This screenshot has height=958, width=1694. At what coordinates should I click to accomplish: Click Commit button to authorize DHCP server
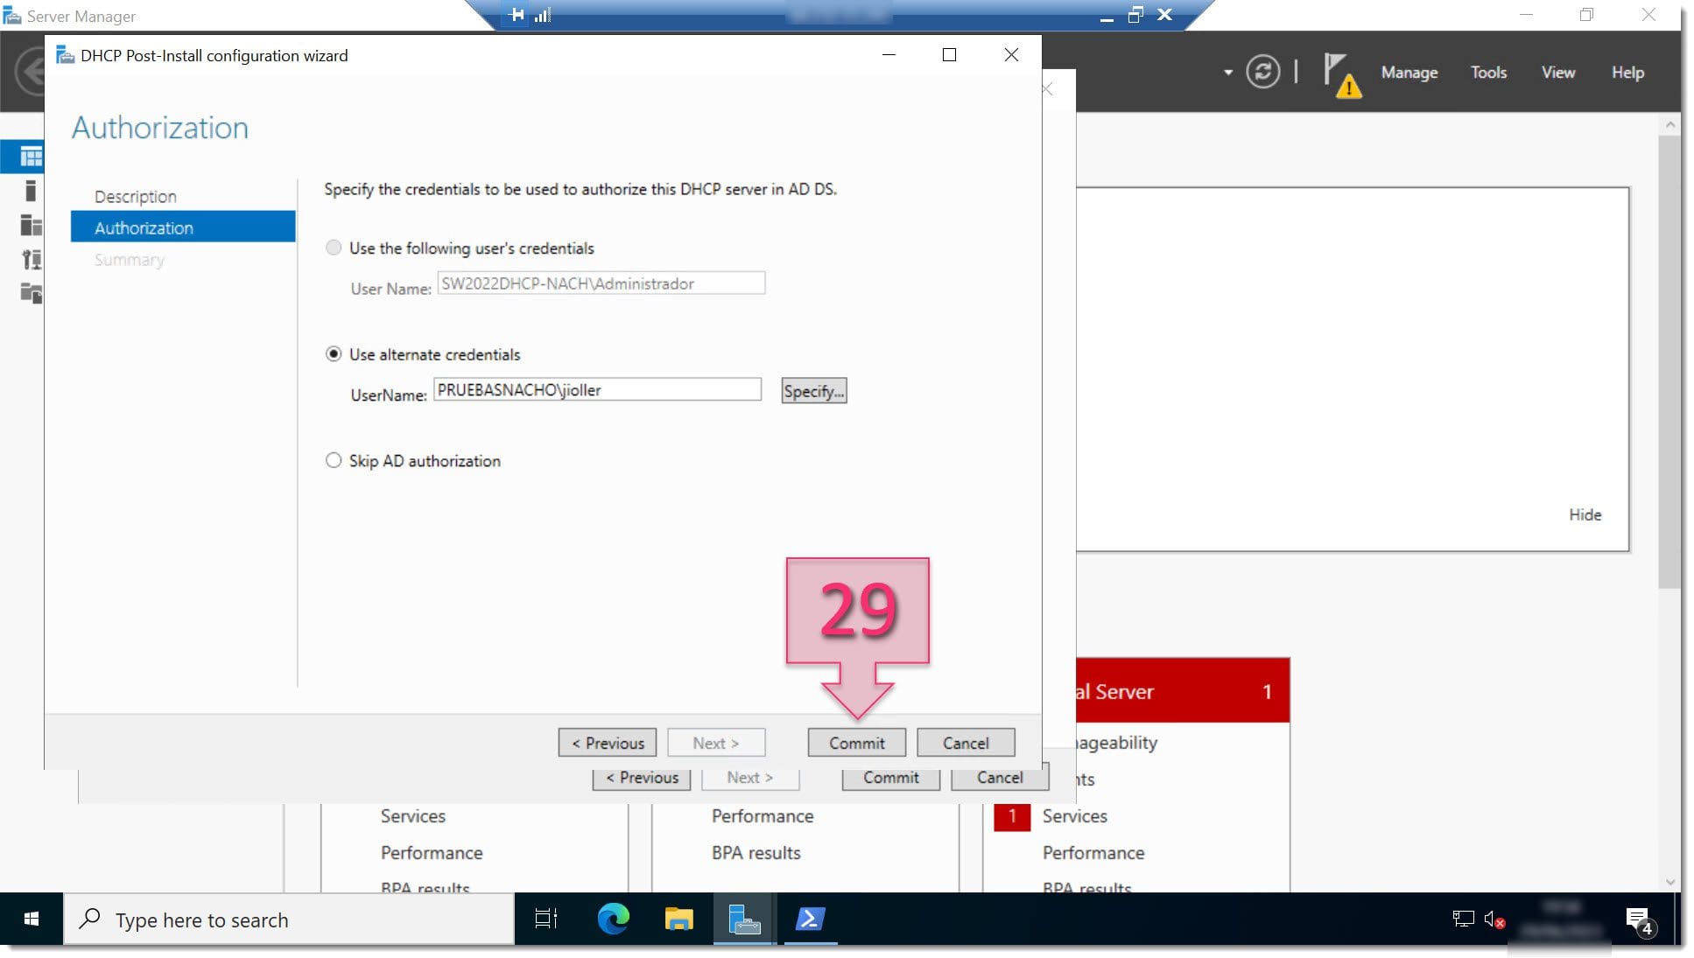pos(855,743)
